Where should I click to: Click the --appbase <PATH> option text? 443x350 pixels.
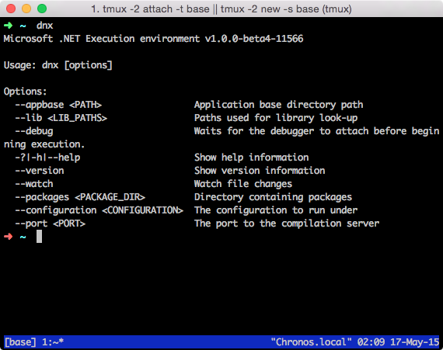tap(58, 105)
